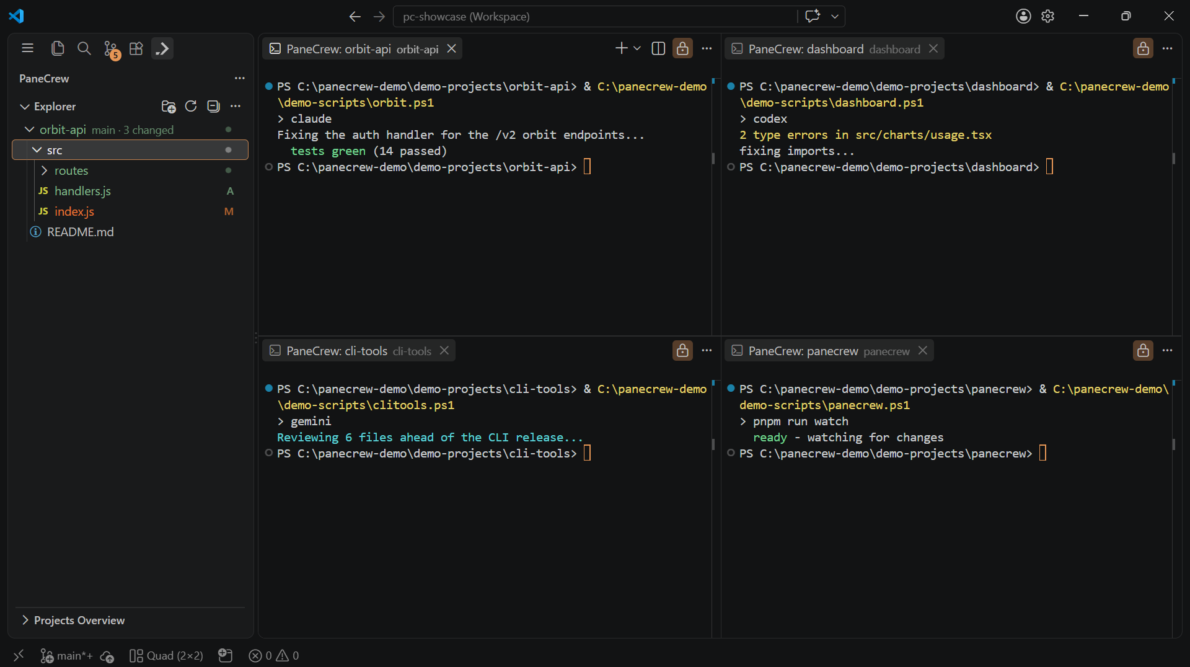
Task: Select the PaneCrew activity bar icon
Action: coord(162,48)
